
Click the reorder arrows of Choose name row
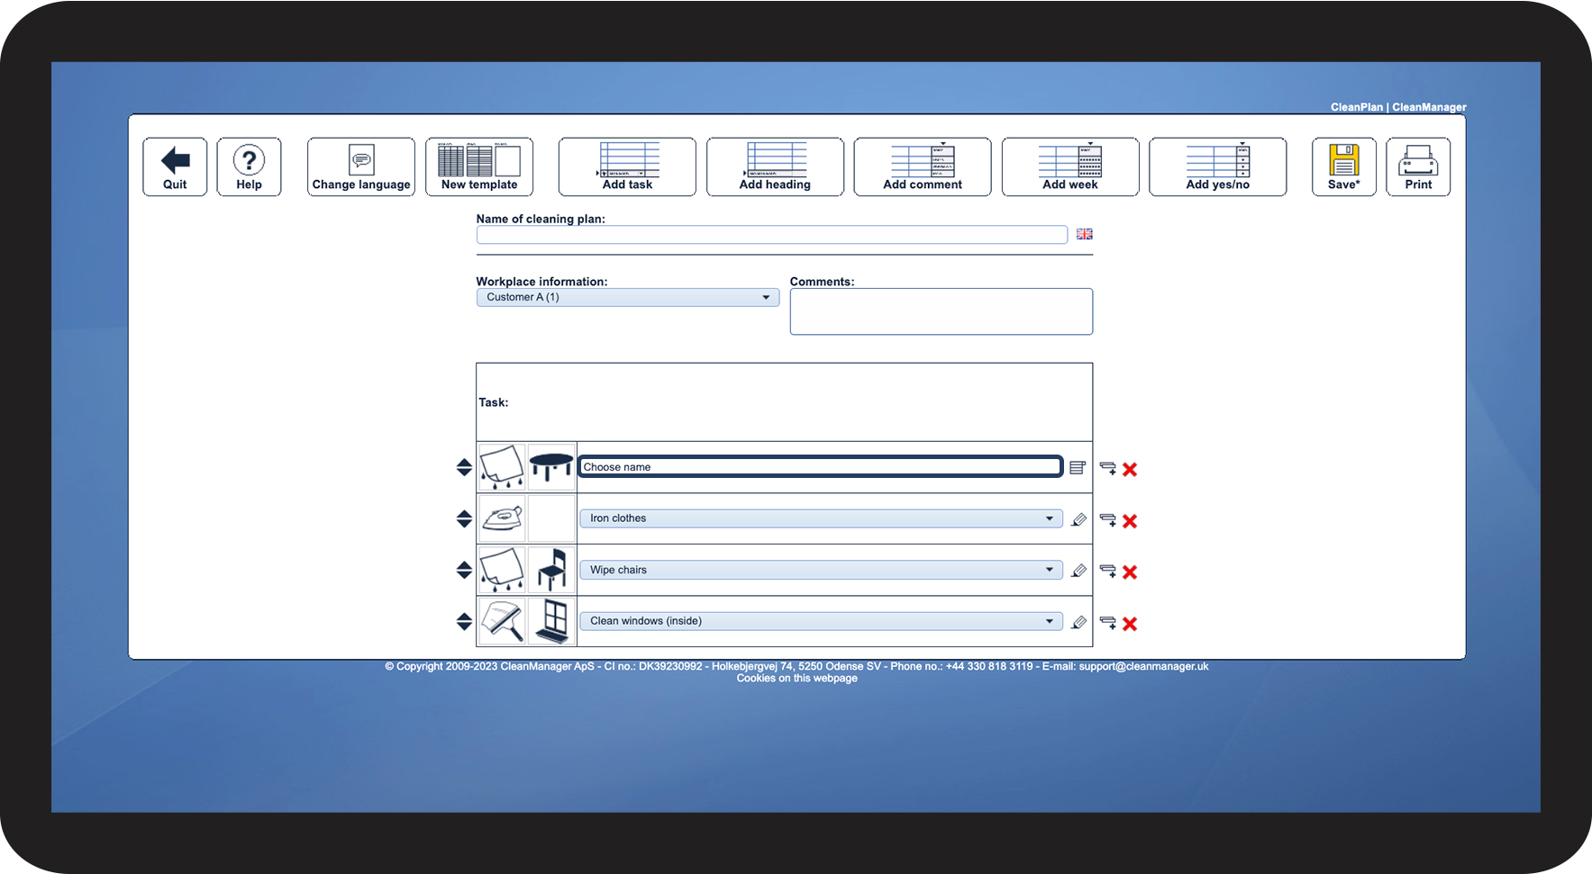click(464, 467)
